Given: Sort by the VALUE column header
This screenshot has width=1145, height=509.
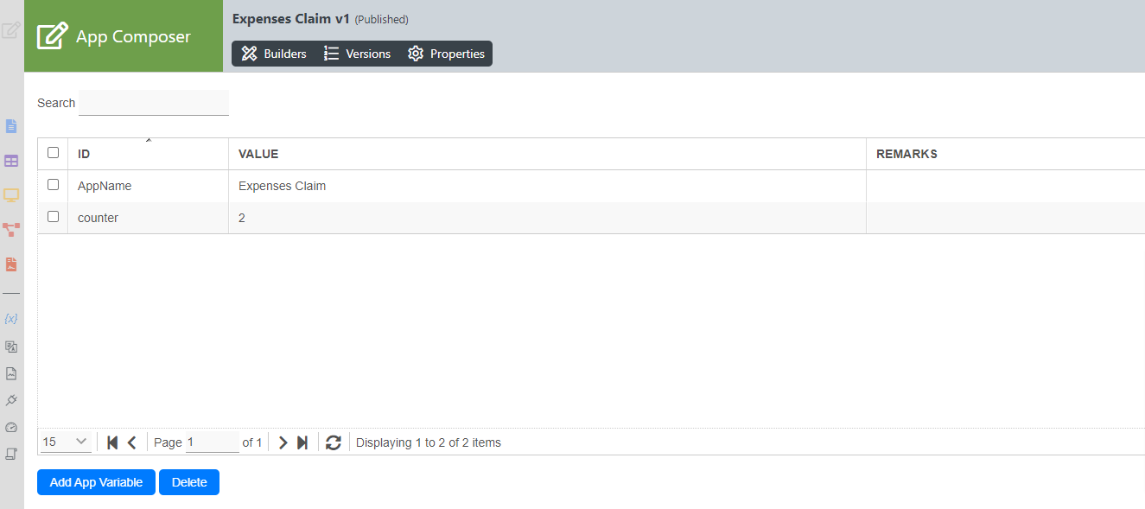Looking at the screenshot, I should [x=258, y=154].
